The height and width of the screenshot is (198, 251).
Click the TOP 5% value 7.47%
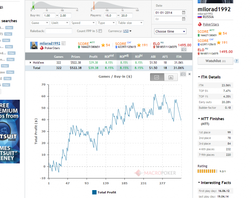[x=227, y=91]
